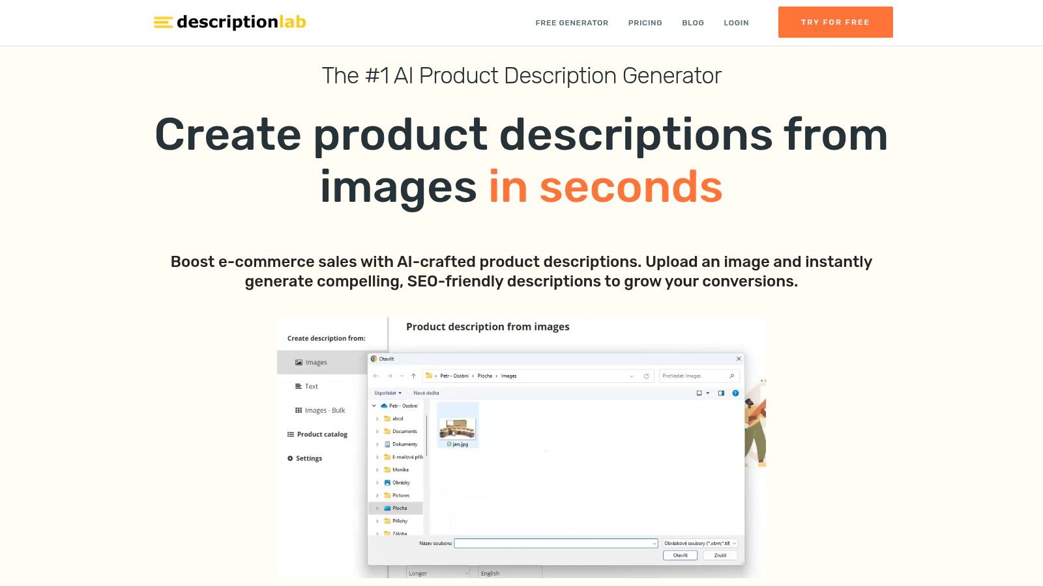Click the back arrow in file dialog
1043x586 pixels.
point(376,376)
